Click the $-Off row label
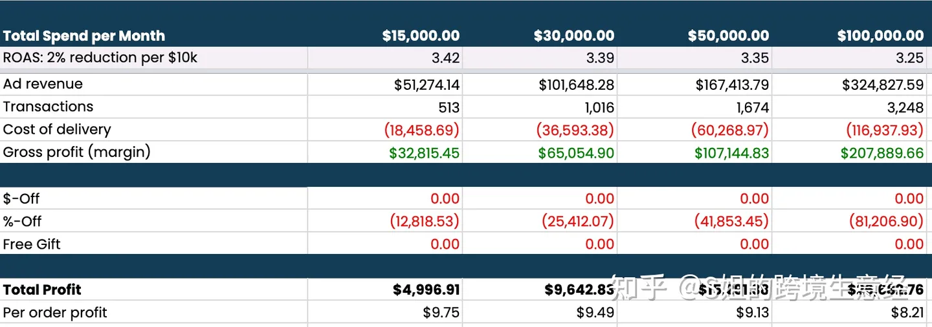The height and width of the screenshot is (327, 932). [21, 198]
